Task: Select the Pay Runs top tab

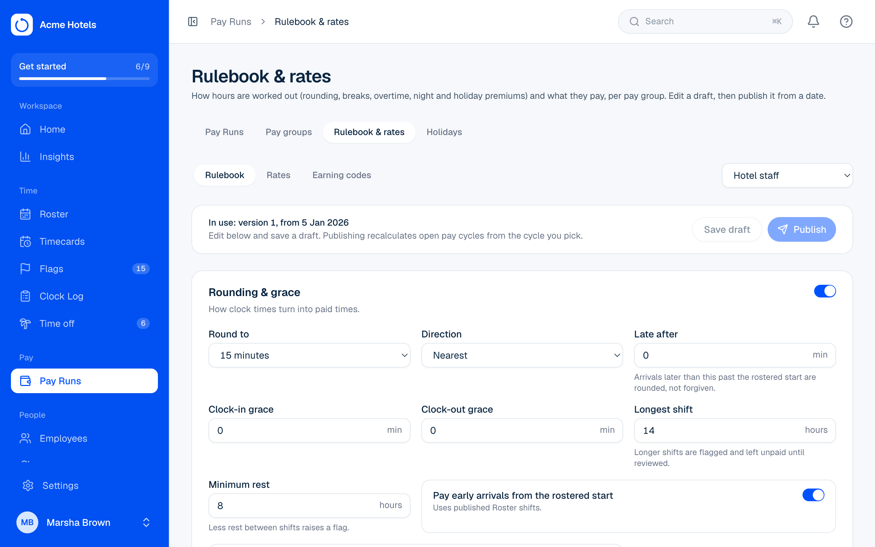Action: 224,132
